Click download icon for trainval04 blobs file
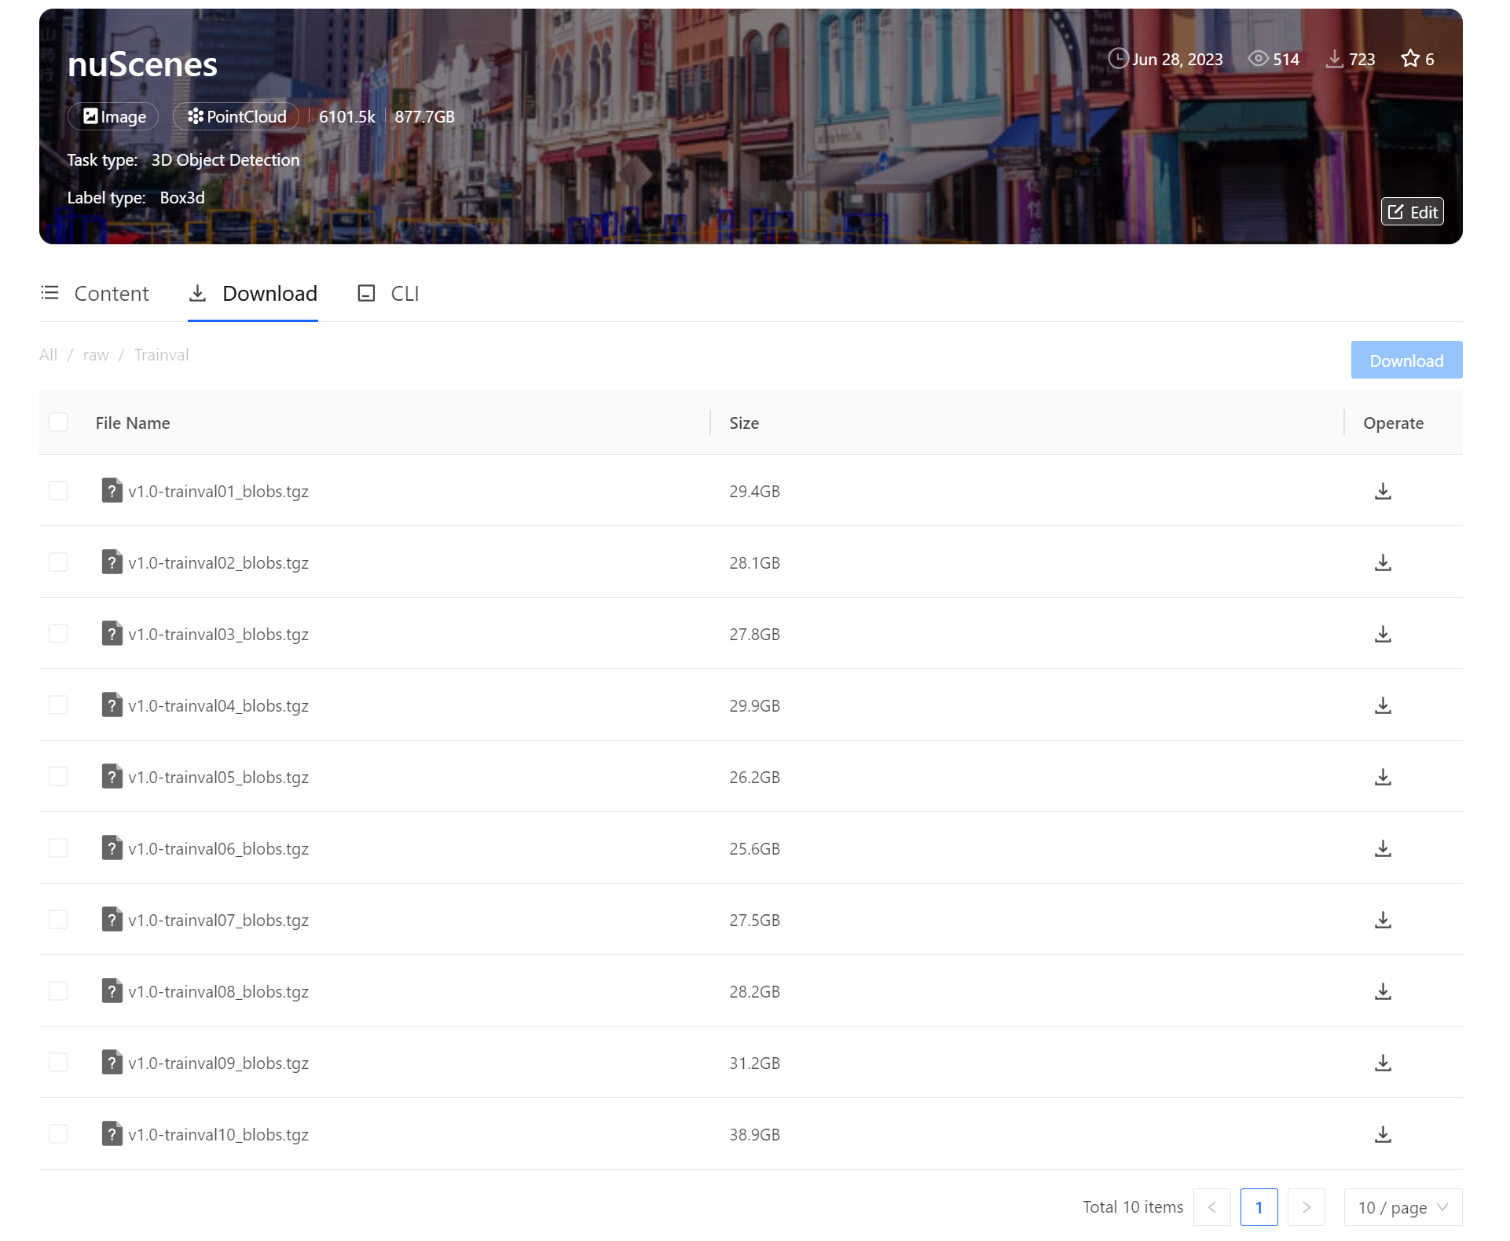 tap(1383, 705)
